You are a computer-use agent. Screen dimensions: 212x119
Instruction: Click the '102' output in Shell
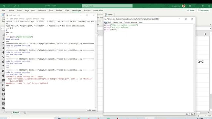[x=7, y=65]
